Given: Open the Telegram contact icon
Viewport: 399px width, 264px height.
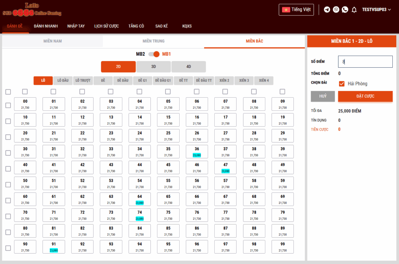Looking at the screenshot, I should coord(327,10).
